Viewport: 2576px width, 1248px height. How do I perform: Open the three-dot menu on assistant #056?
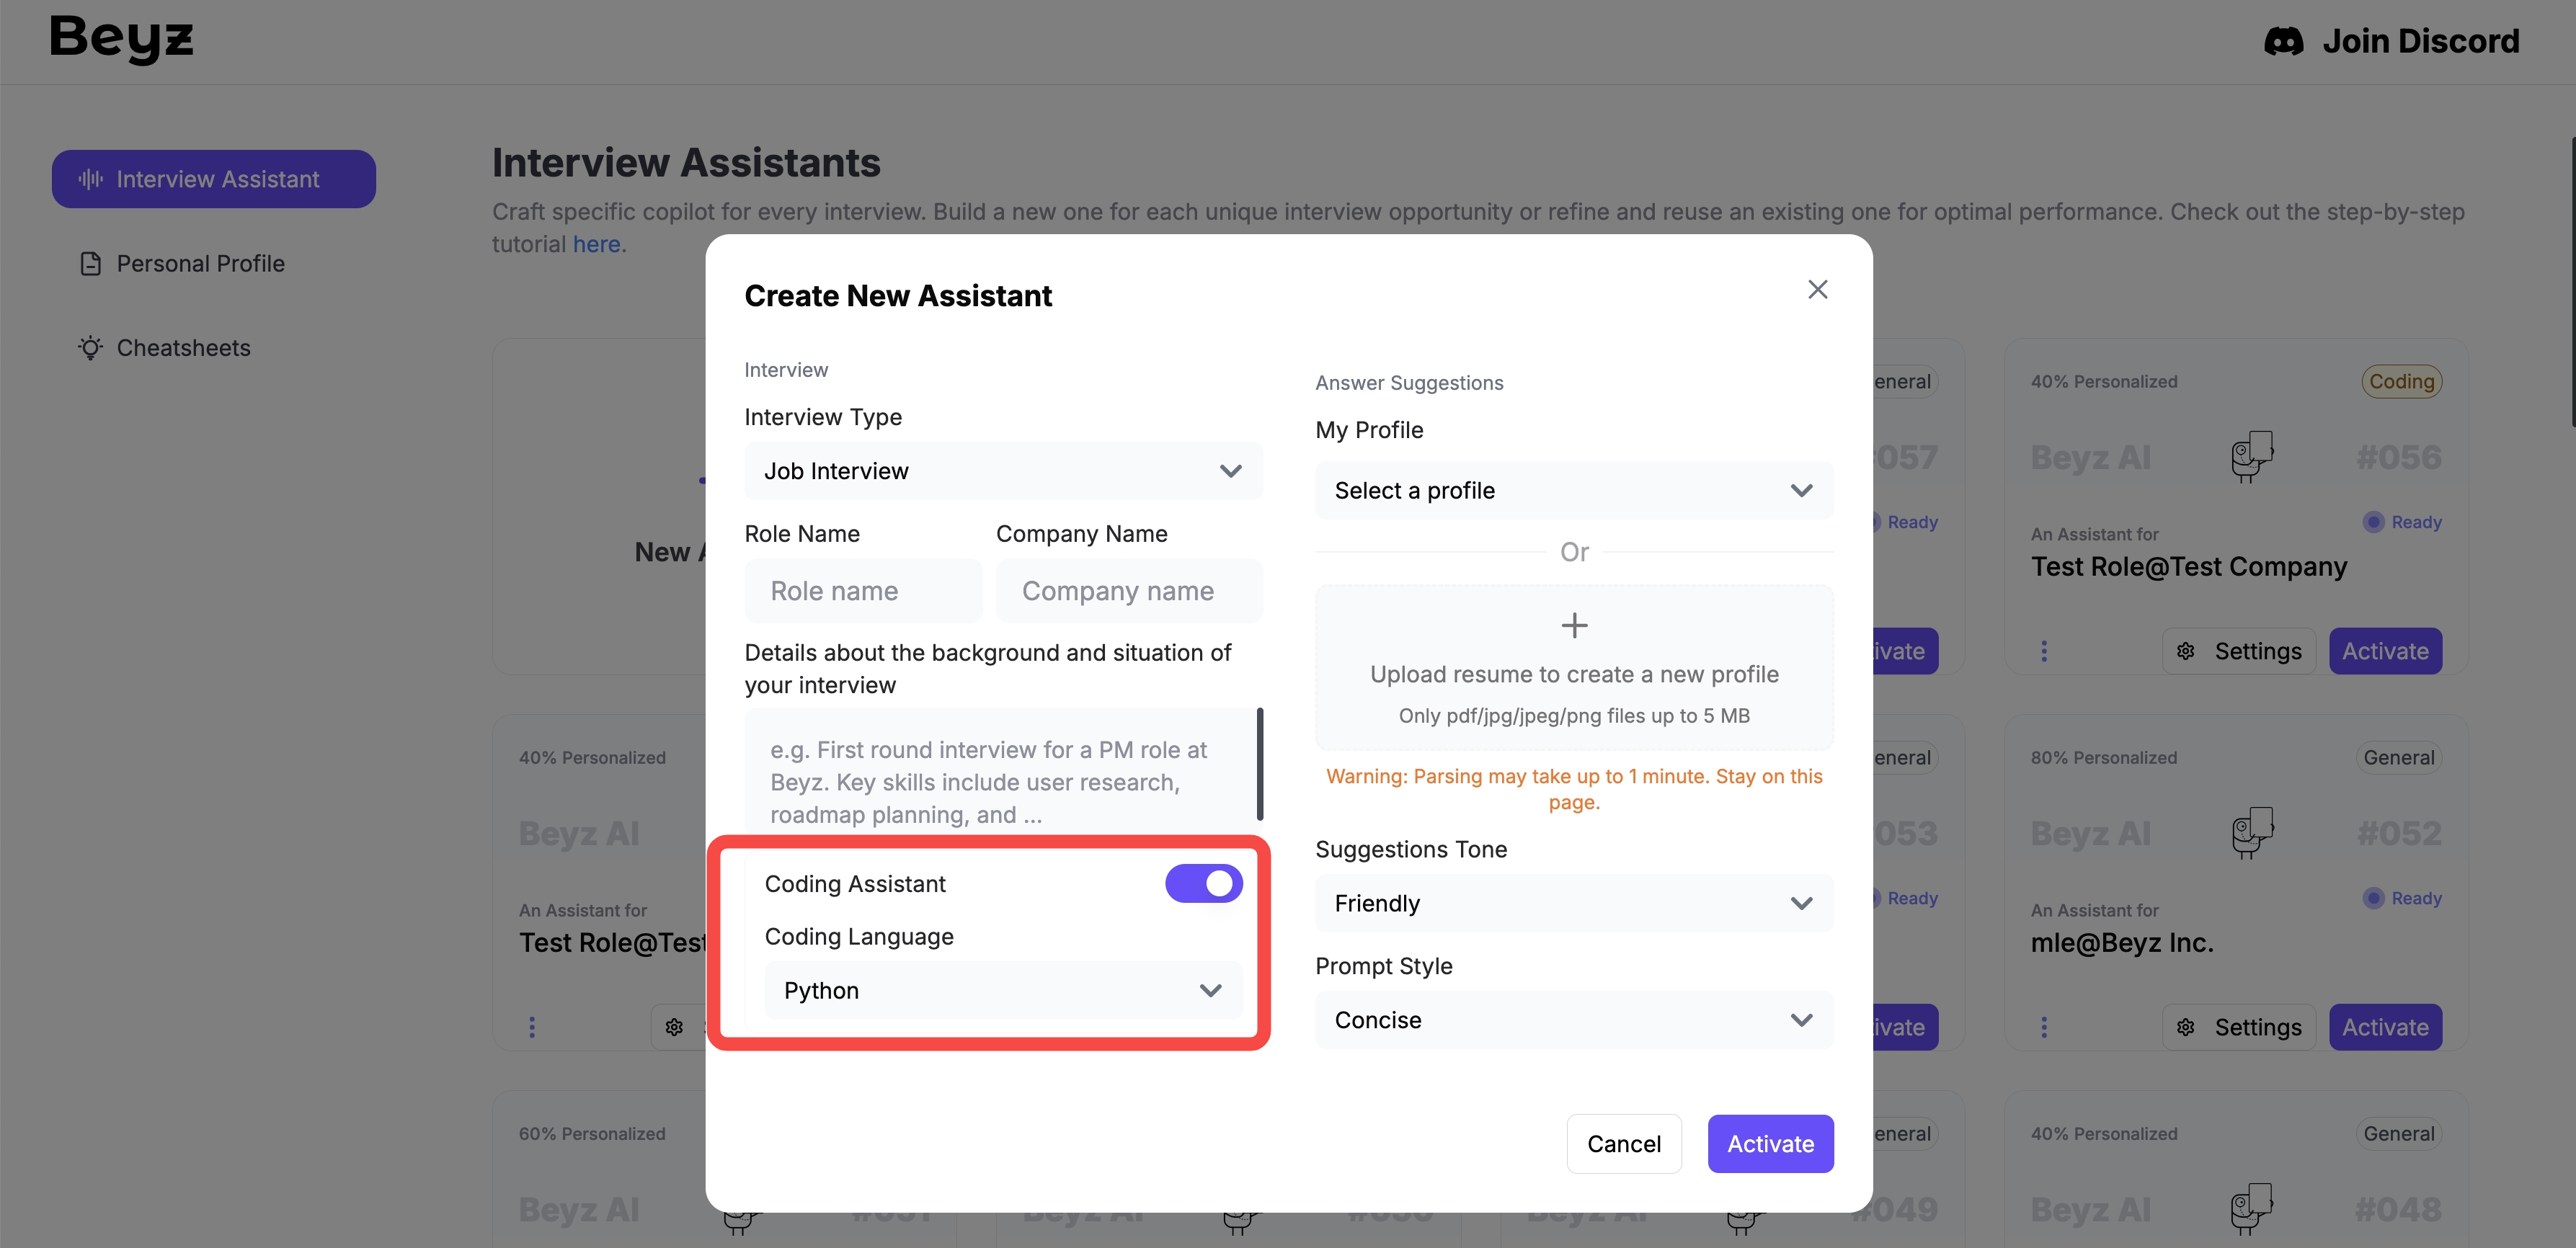(x=2043, y=651)
